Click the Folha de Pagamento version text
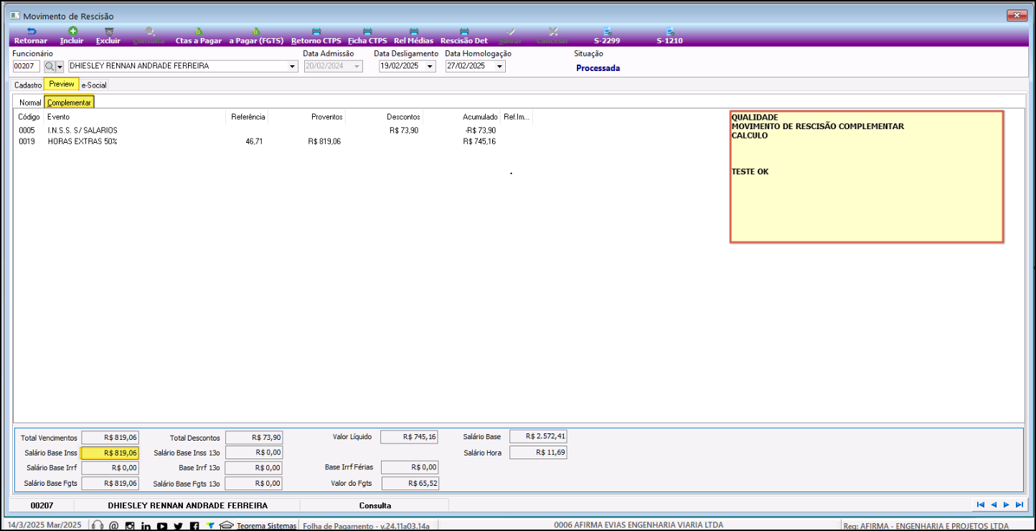The image size is (1036, 531). coord(367,525)
